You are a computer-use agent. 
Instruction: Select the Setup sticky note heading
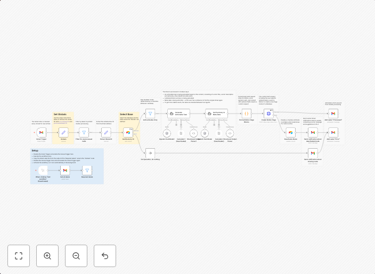coord(35,150)
